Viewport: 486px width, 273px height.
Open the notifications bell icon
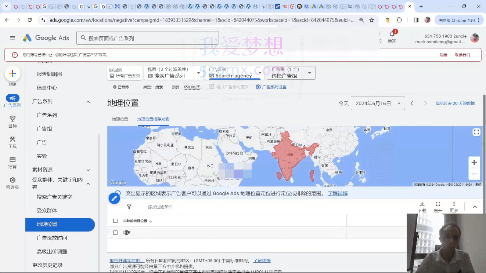point(392,34)
